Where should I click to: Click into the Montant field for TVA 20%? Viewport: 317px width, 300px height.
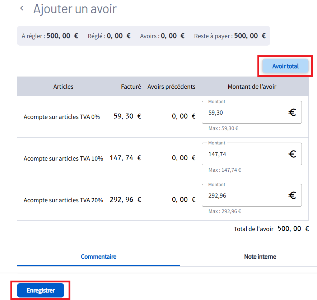click(244, 196)
